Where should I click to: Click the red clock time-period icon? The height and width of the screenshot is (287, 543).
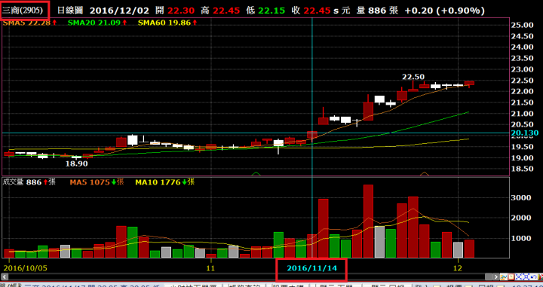511,276
